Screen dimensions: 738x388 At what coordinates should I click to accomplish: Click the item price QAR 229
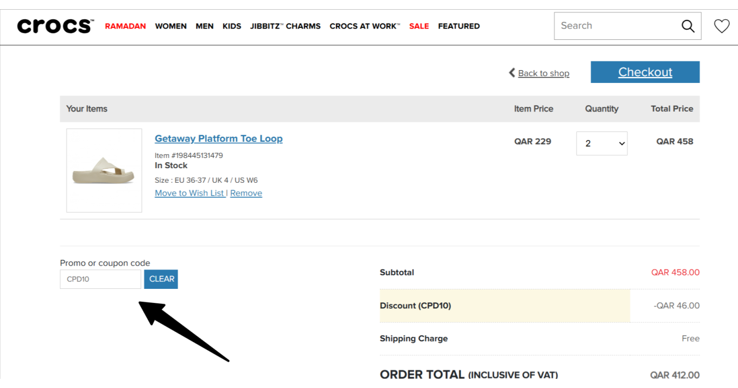pyautogui.click(x=532, y=141)
